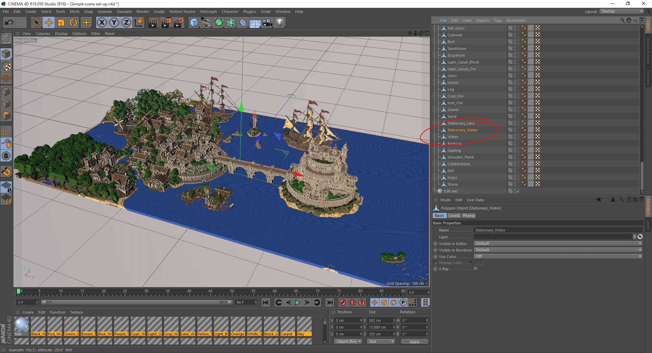
Task: Toggle Parameter keyframe recording
Action: pos(403,302)
